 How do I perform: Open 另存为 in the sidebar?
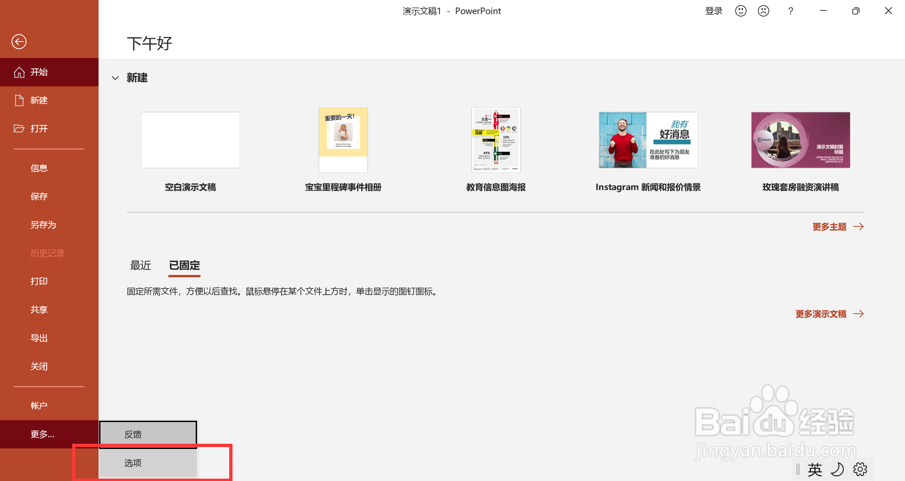[x=49, y=225]
